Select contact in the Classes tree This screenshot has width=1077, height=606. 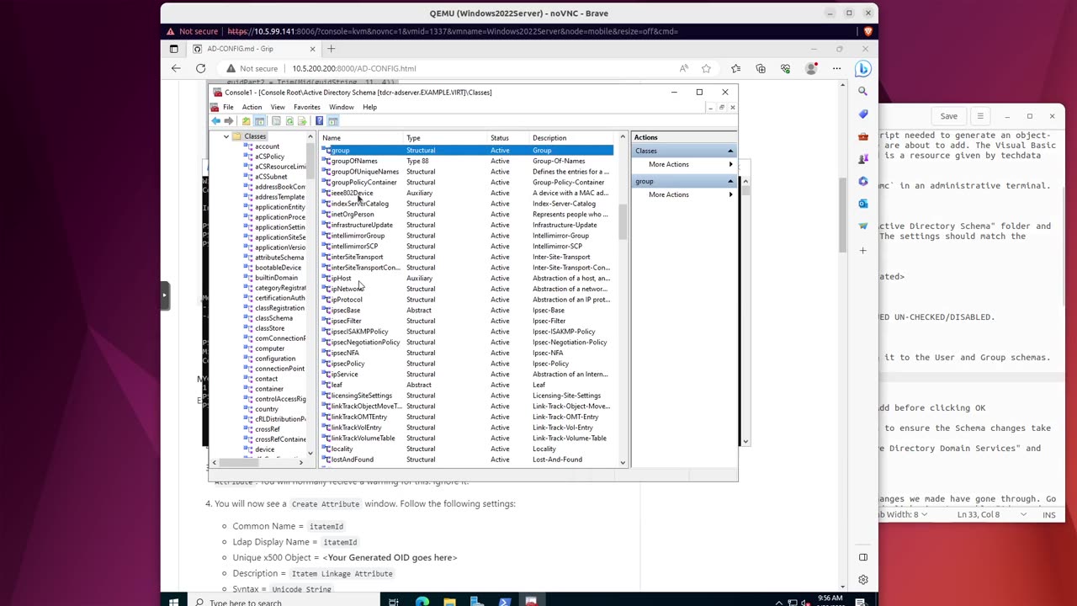point(266,379)
